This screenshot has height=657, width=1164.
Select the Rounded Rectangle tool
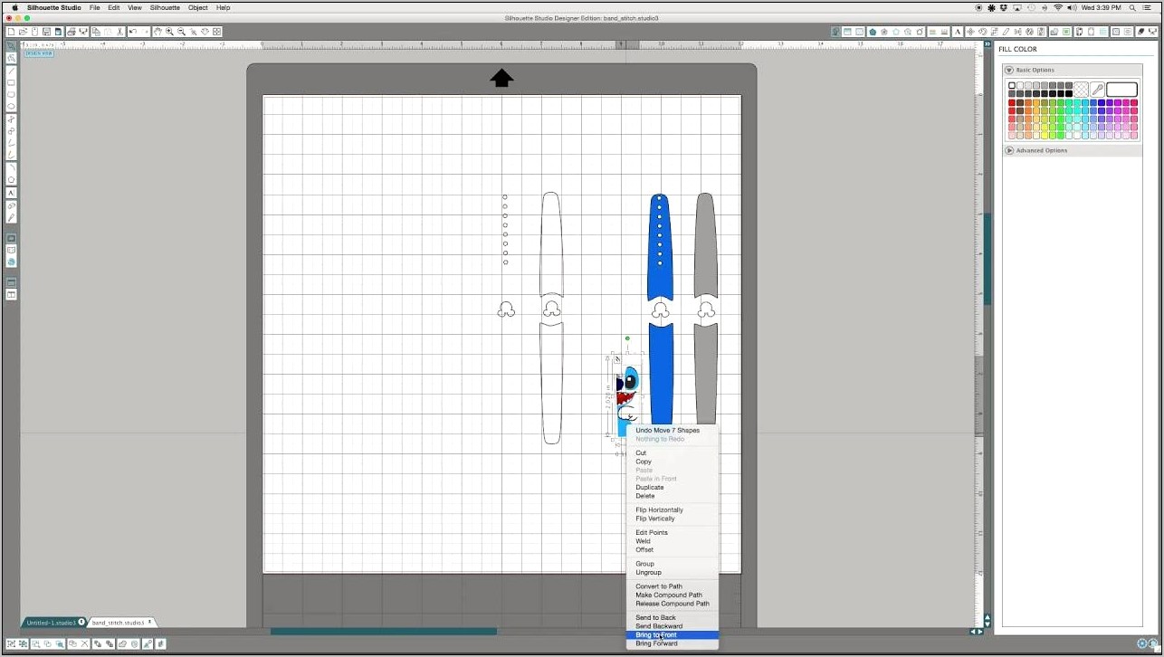click(11, 94)
